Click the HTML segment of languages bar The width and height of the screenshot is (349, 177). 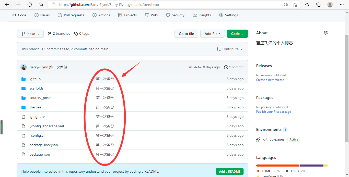coord(278,166)
